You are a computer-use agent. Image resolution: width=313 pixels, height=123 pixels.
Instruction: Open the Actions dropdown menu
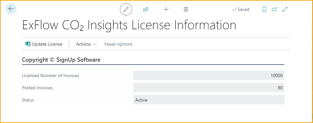click(x=86, y=44)
